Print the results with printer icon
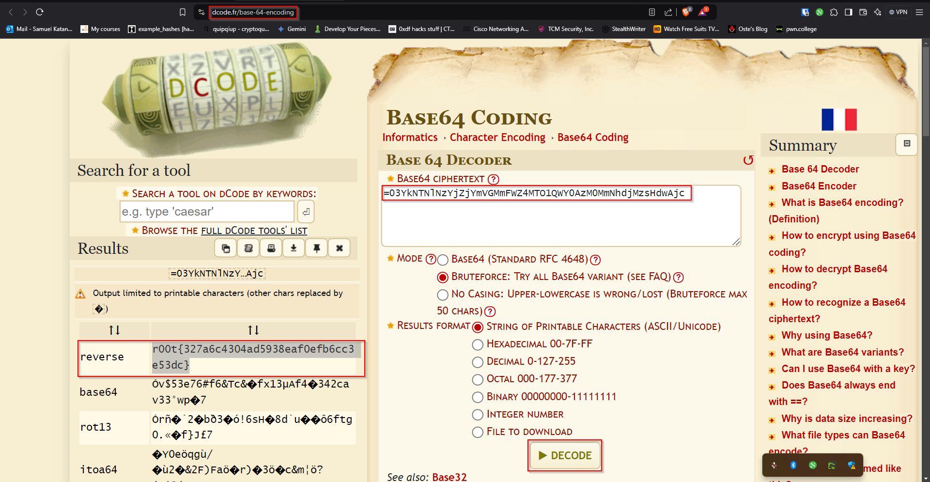Screen dimensions: 930x482 point(271,249)
